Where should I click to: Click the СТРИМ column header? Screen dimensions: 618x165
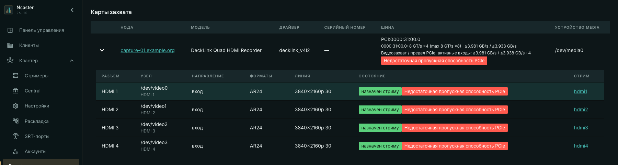point(582,76)
